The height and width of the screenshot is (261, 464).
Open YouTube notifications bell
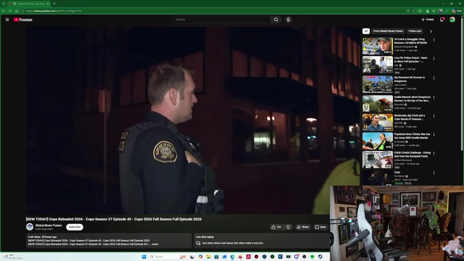[442, 20]
